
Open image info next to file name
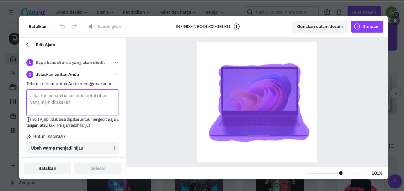point(236,27)
